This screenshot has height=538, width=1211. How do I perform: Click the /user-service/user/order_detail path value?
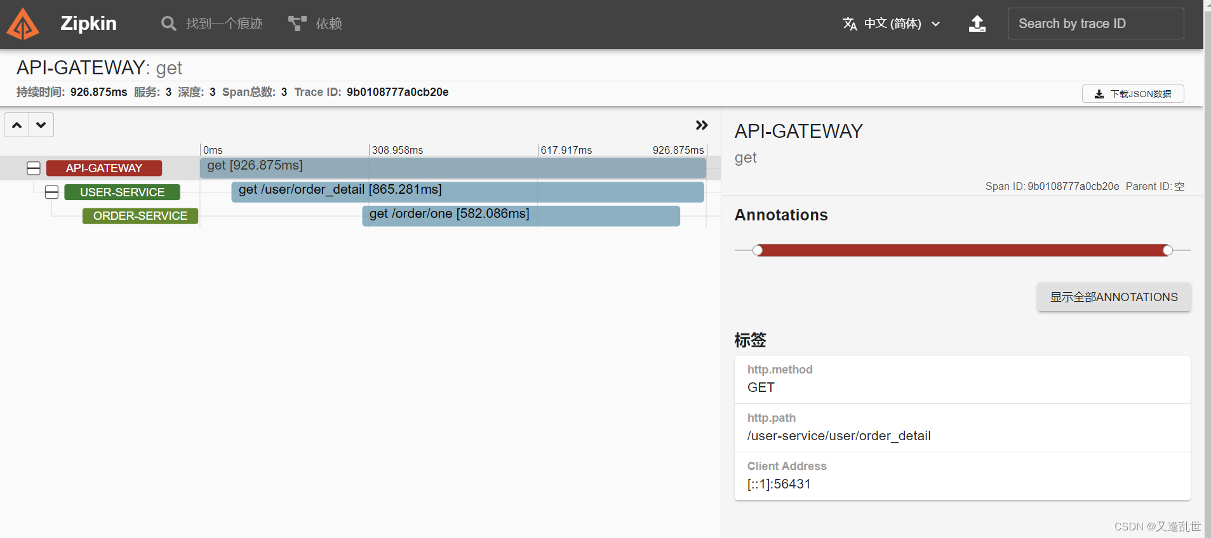839,436
